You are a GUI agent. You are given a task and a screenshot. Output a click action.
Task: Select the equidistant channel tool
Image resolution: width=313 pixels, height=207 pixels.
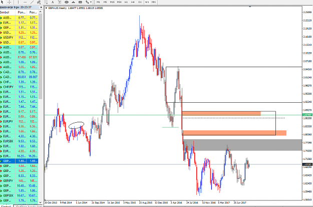tap(39, 2)
